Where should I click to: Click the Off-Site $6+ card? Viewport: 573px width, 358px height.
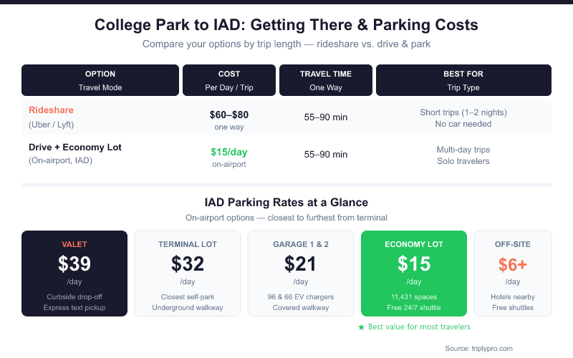click(x=513, y=273)
